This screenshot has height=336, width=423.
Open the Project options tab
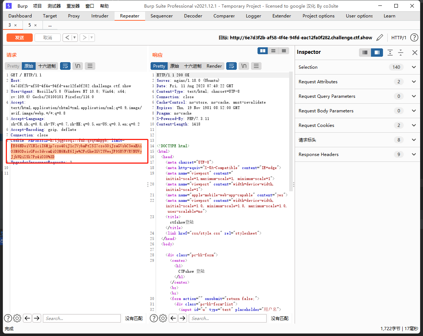318,16
